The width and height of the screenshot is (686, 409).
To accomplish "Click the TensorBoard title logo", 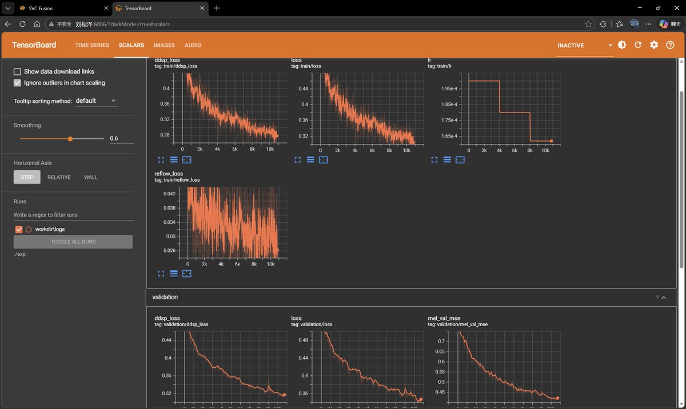I will click(x=34, y=45).
